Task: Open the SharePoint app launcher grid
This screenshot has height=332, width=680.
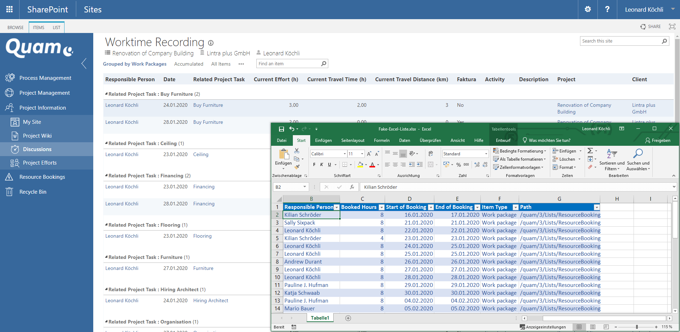Action: tap(10, 10)
